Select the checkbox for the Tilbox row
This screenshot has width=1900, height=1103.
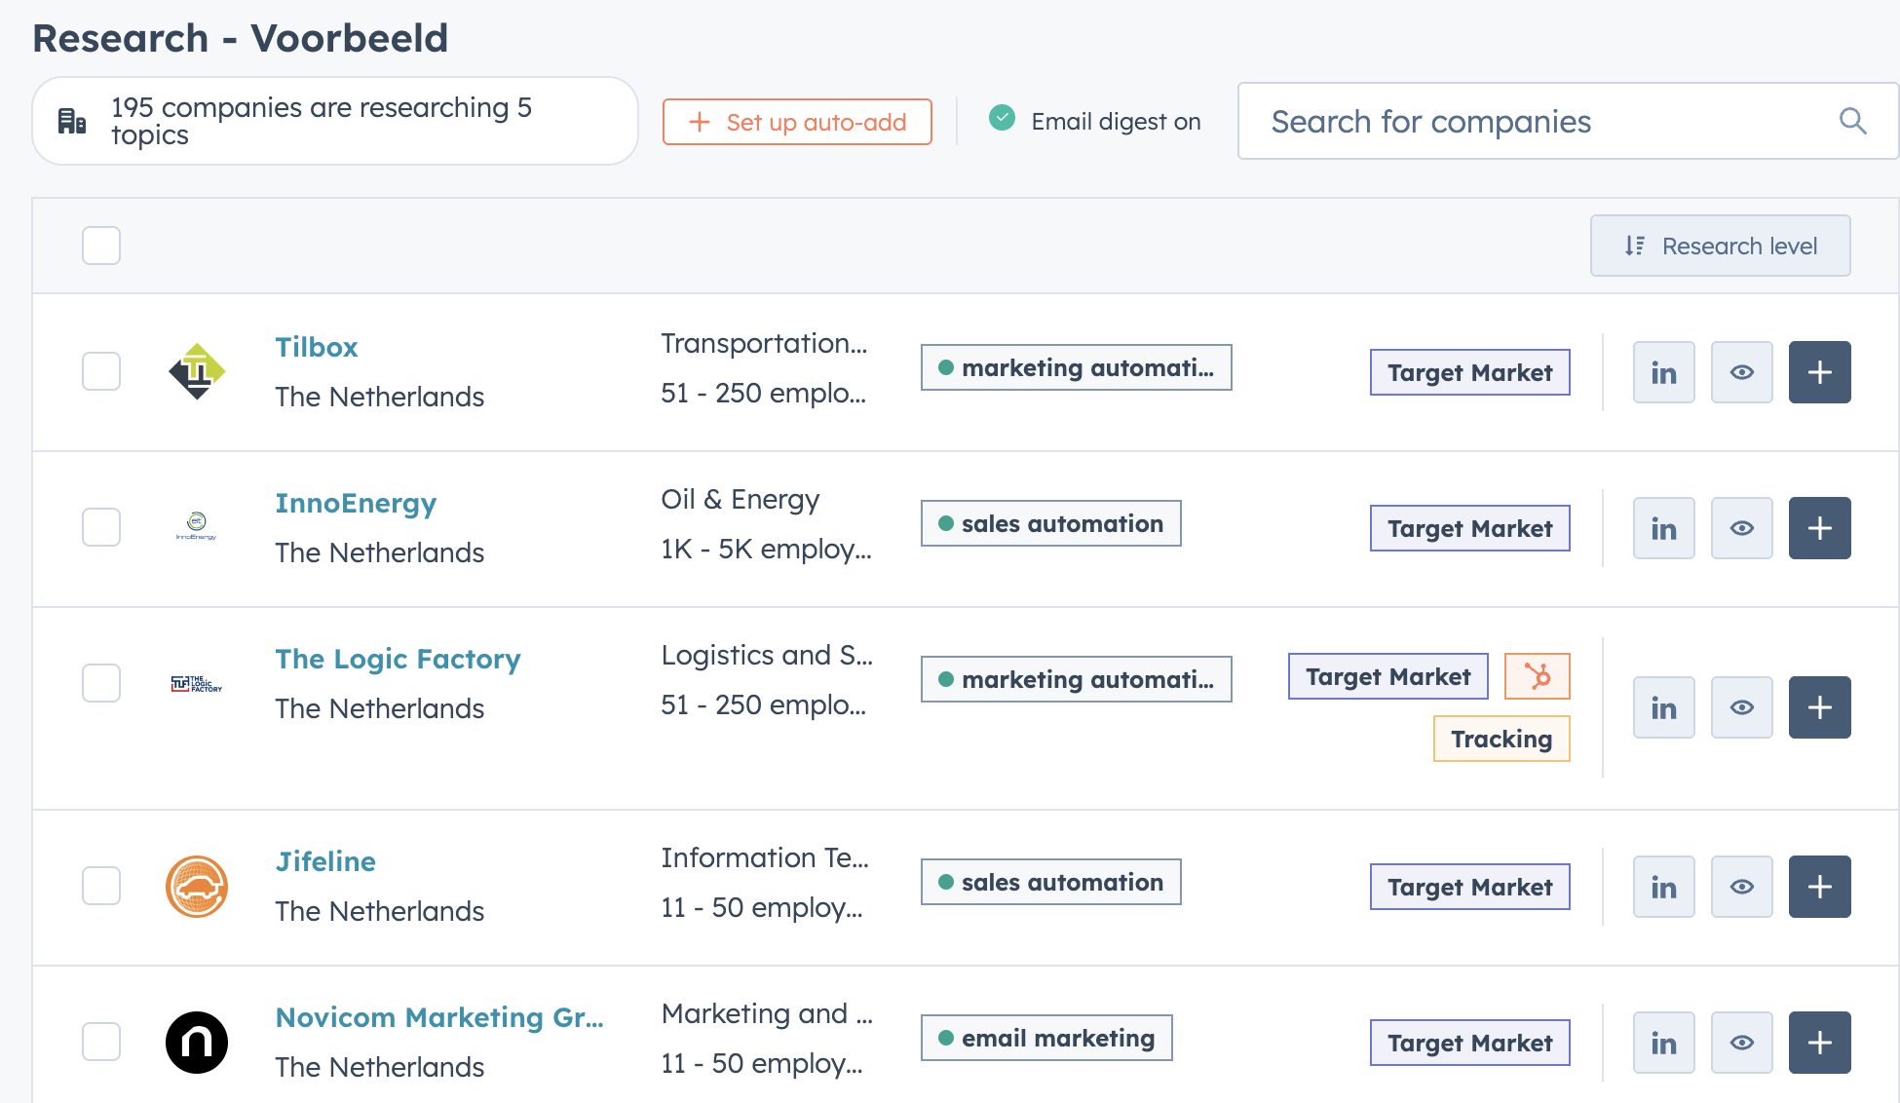100,371
